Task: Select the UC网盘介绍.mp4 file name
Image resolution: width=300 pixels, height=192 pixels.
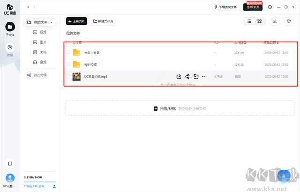Action: (96, 77)
